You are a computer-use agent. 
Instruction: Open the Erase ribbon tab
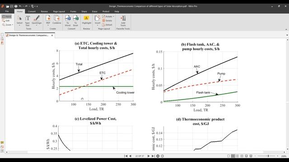click(94, 11)
